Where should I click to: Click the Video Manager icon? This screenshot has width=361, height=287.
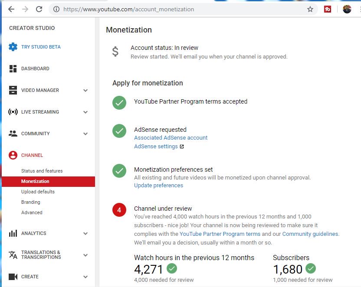pyautogui.click(x=13, y=90)
